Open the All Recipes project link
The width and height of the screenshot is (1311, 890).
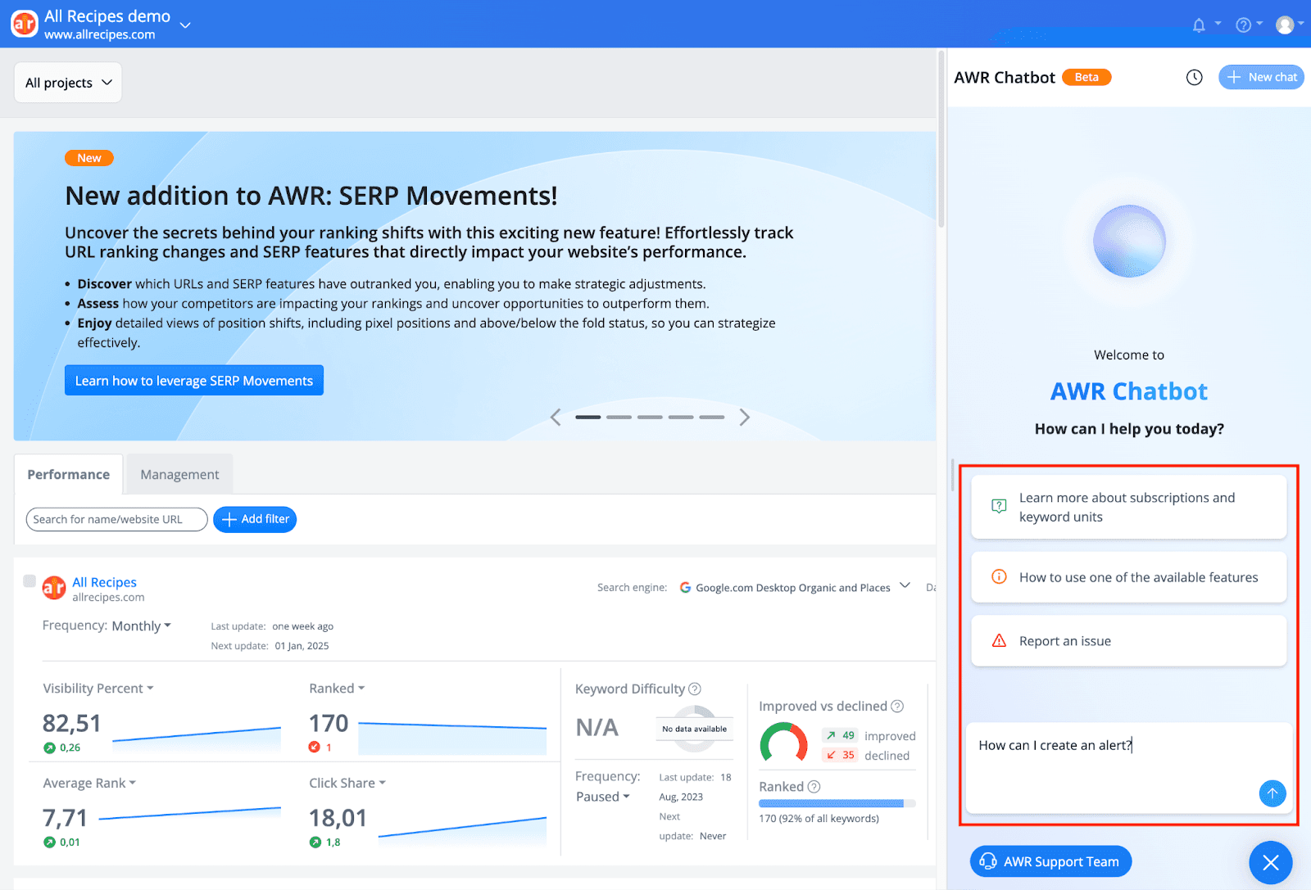point(104,582)
